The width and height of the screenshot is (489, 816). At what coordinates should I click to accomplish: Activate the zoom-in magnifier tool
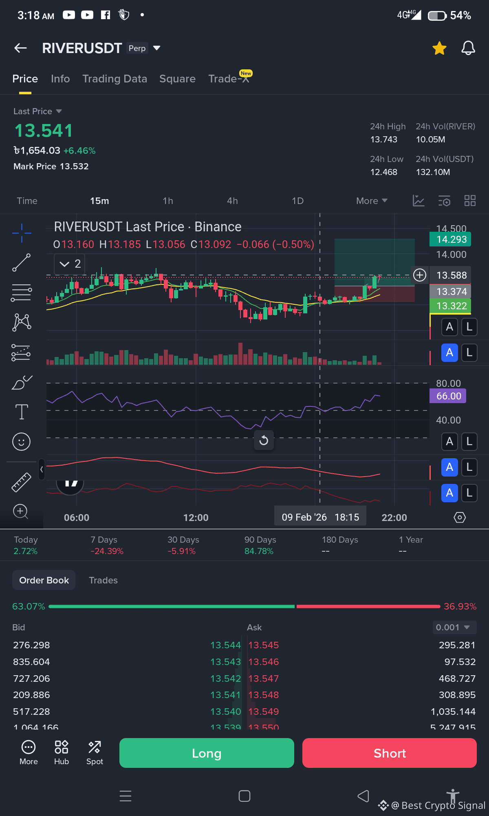[21, 512]
